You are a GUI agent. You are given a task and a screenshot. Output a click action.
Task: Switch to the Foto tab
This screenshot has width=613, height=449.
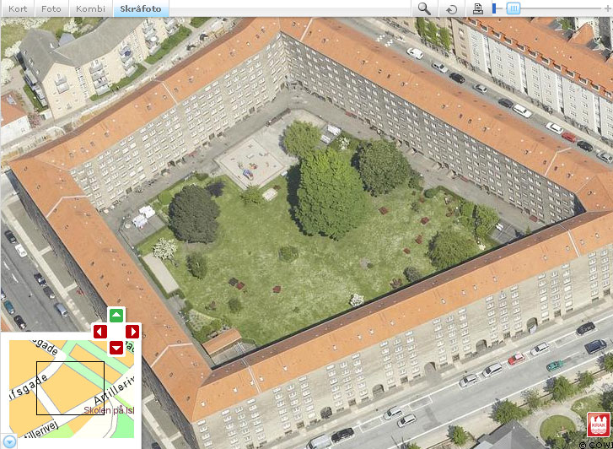coord(51,8)
